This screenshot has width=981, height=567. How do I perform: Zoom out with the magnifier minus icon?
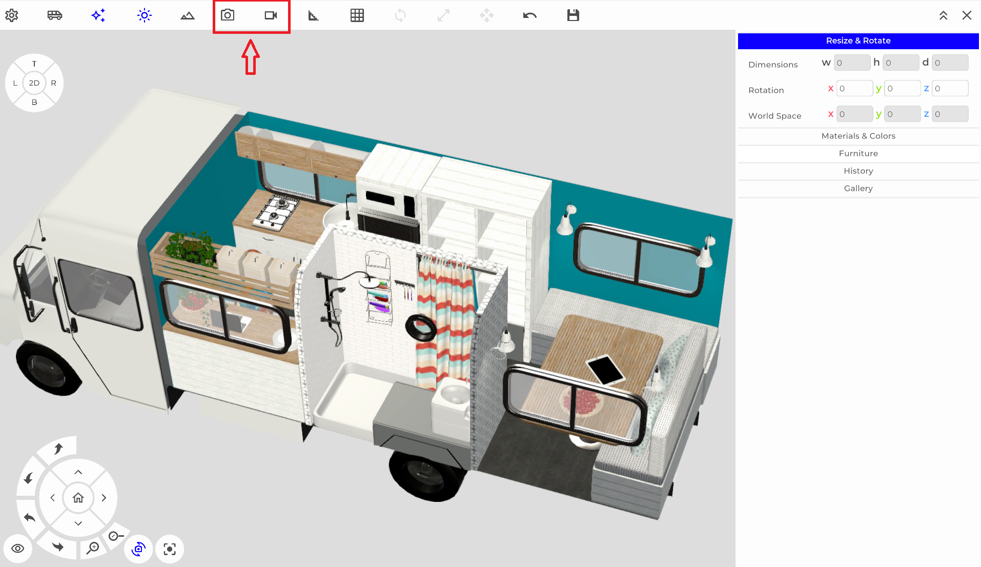[x=116, y=536]
